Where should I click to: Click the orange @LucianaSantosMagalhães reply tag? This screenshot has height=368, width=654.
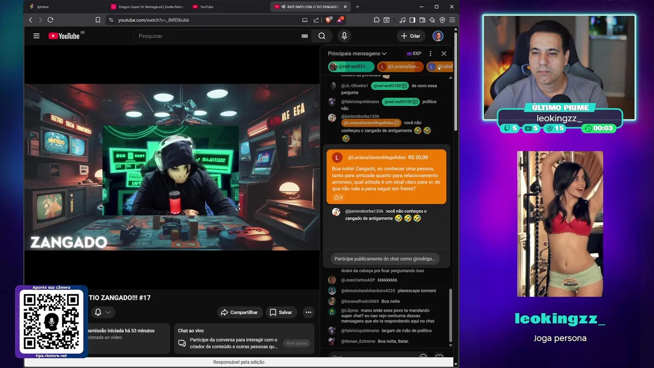click(x=371, y=123)
